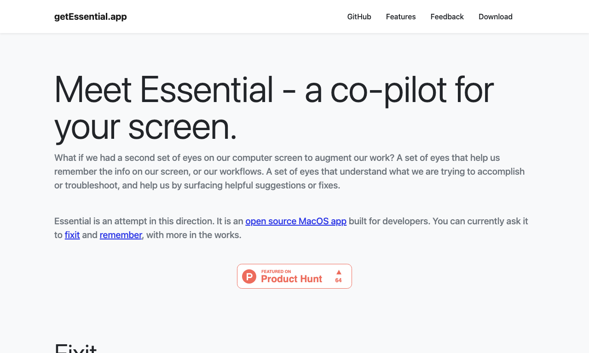Click the remember hyperlink
This screenshot has height=353, width=589.
point(121,235)
